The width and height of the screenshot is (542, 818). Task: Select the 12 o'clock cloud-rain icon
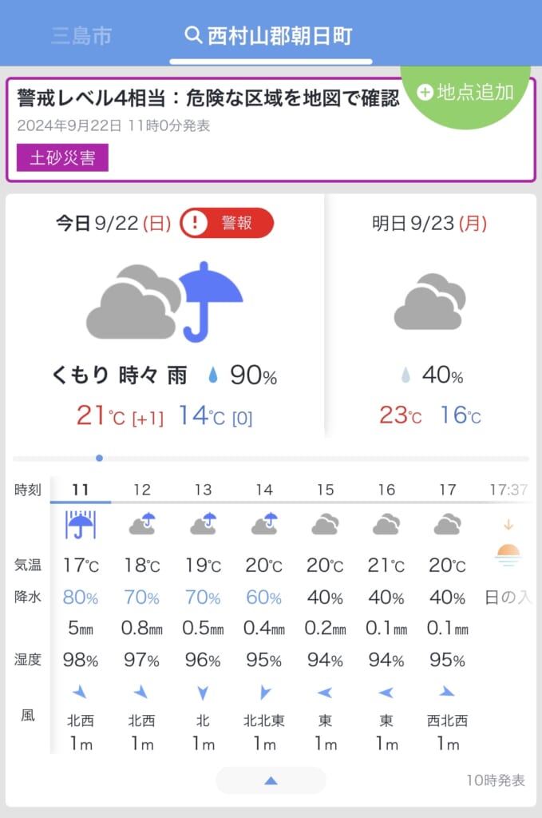coord(142,524)
